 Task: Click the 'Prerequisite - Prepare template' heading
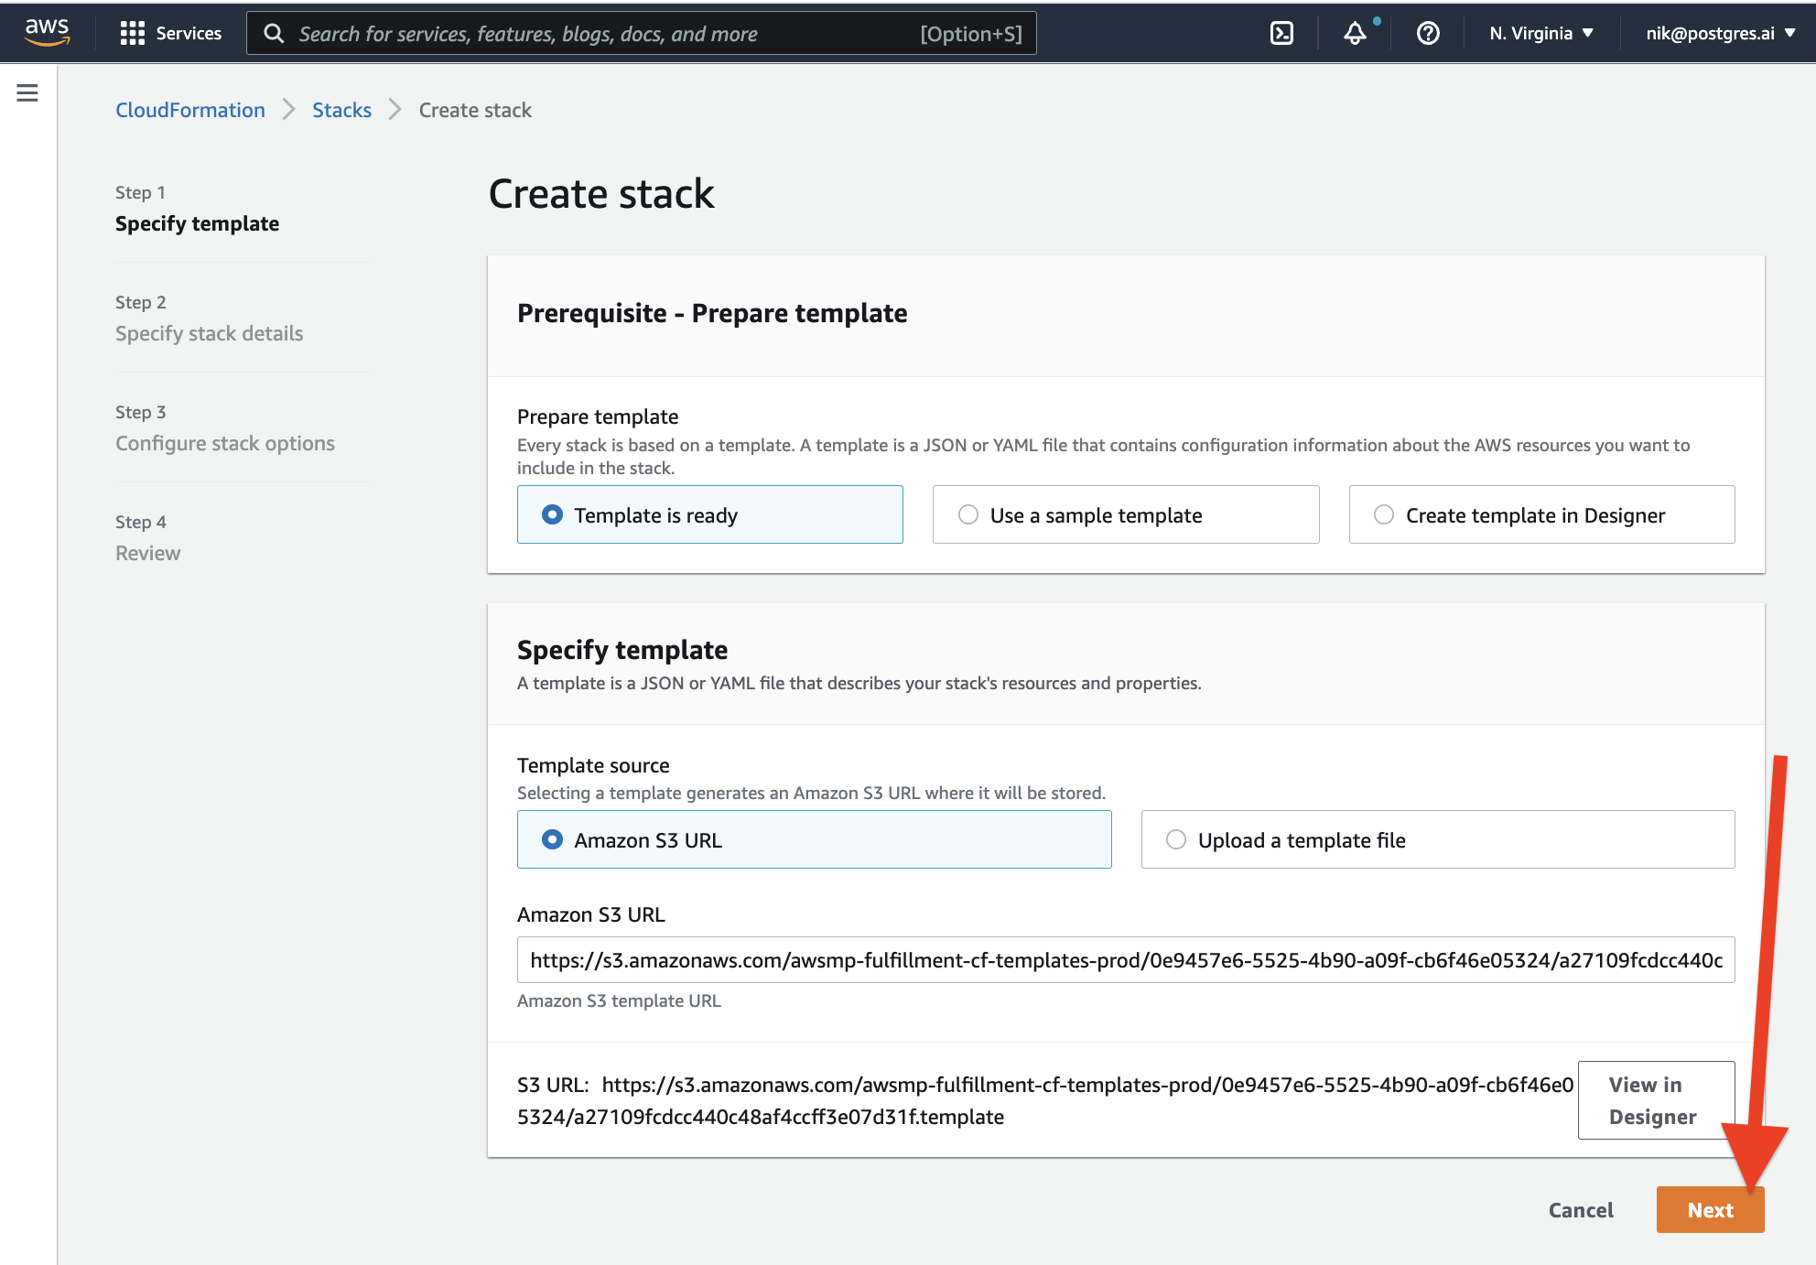pyautogui.click(x=712, y=313)
